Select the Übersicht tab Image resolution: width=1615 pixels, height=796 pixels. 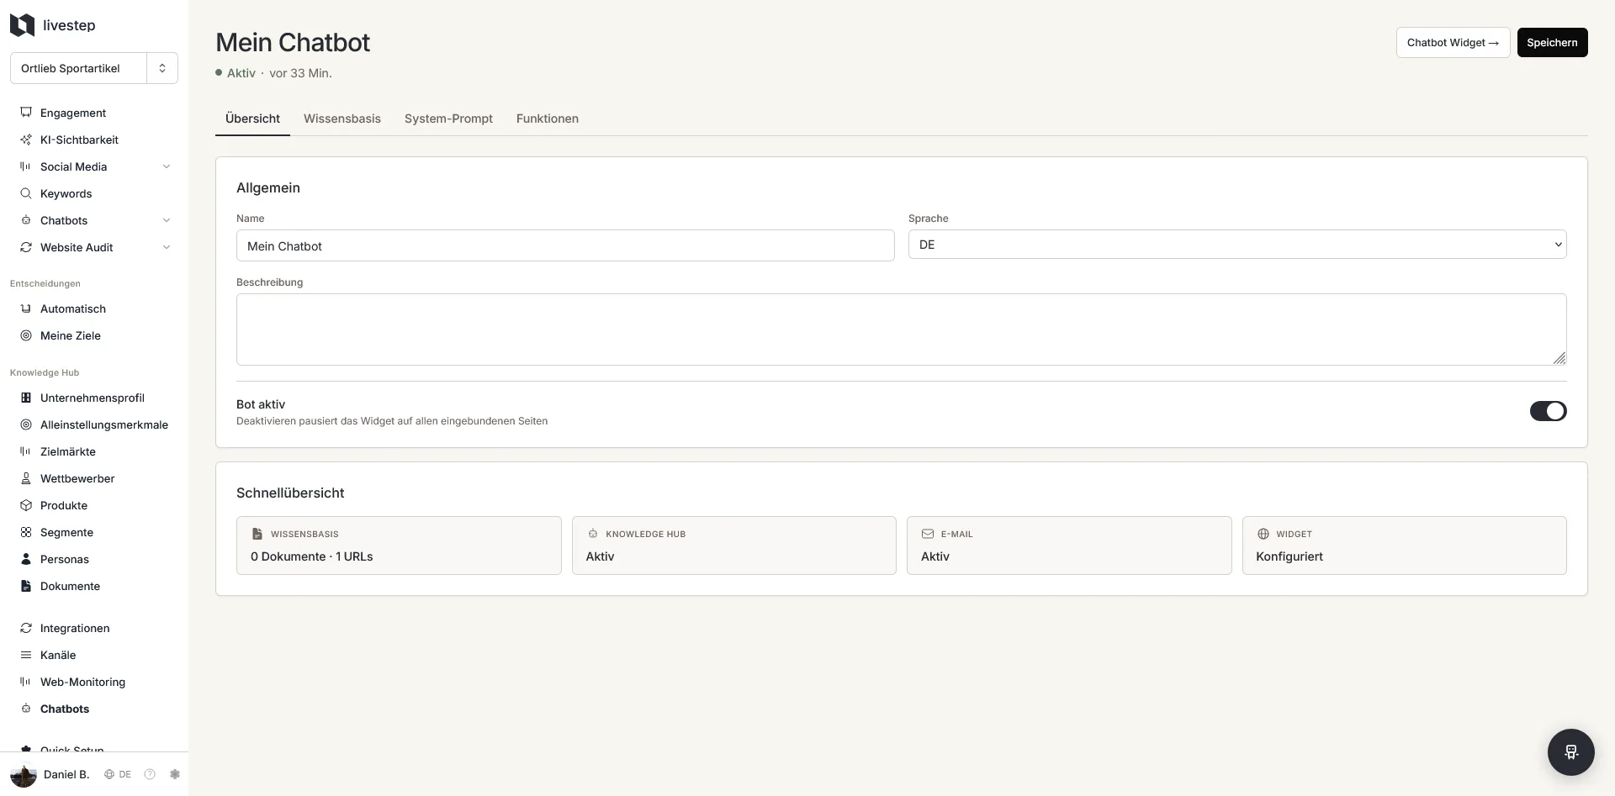[x=252, y=119]
